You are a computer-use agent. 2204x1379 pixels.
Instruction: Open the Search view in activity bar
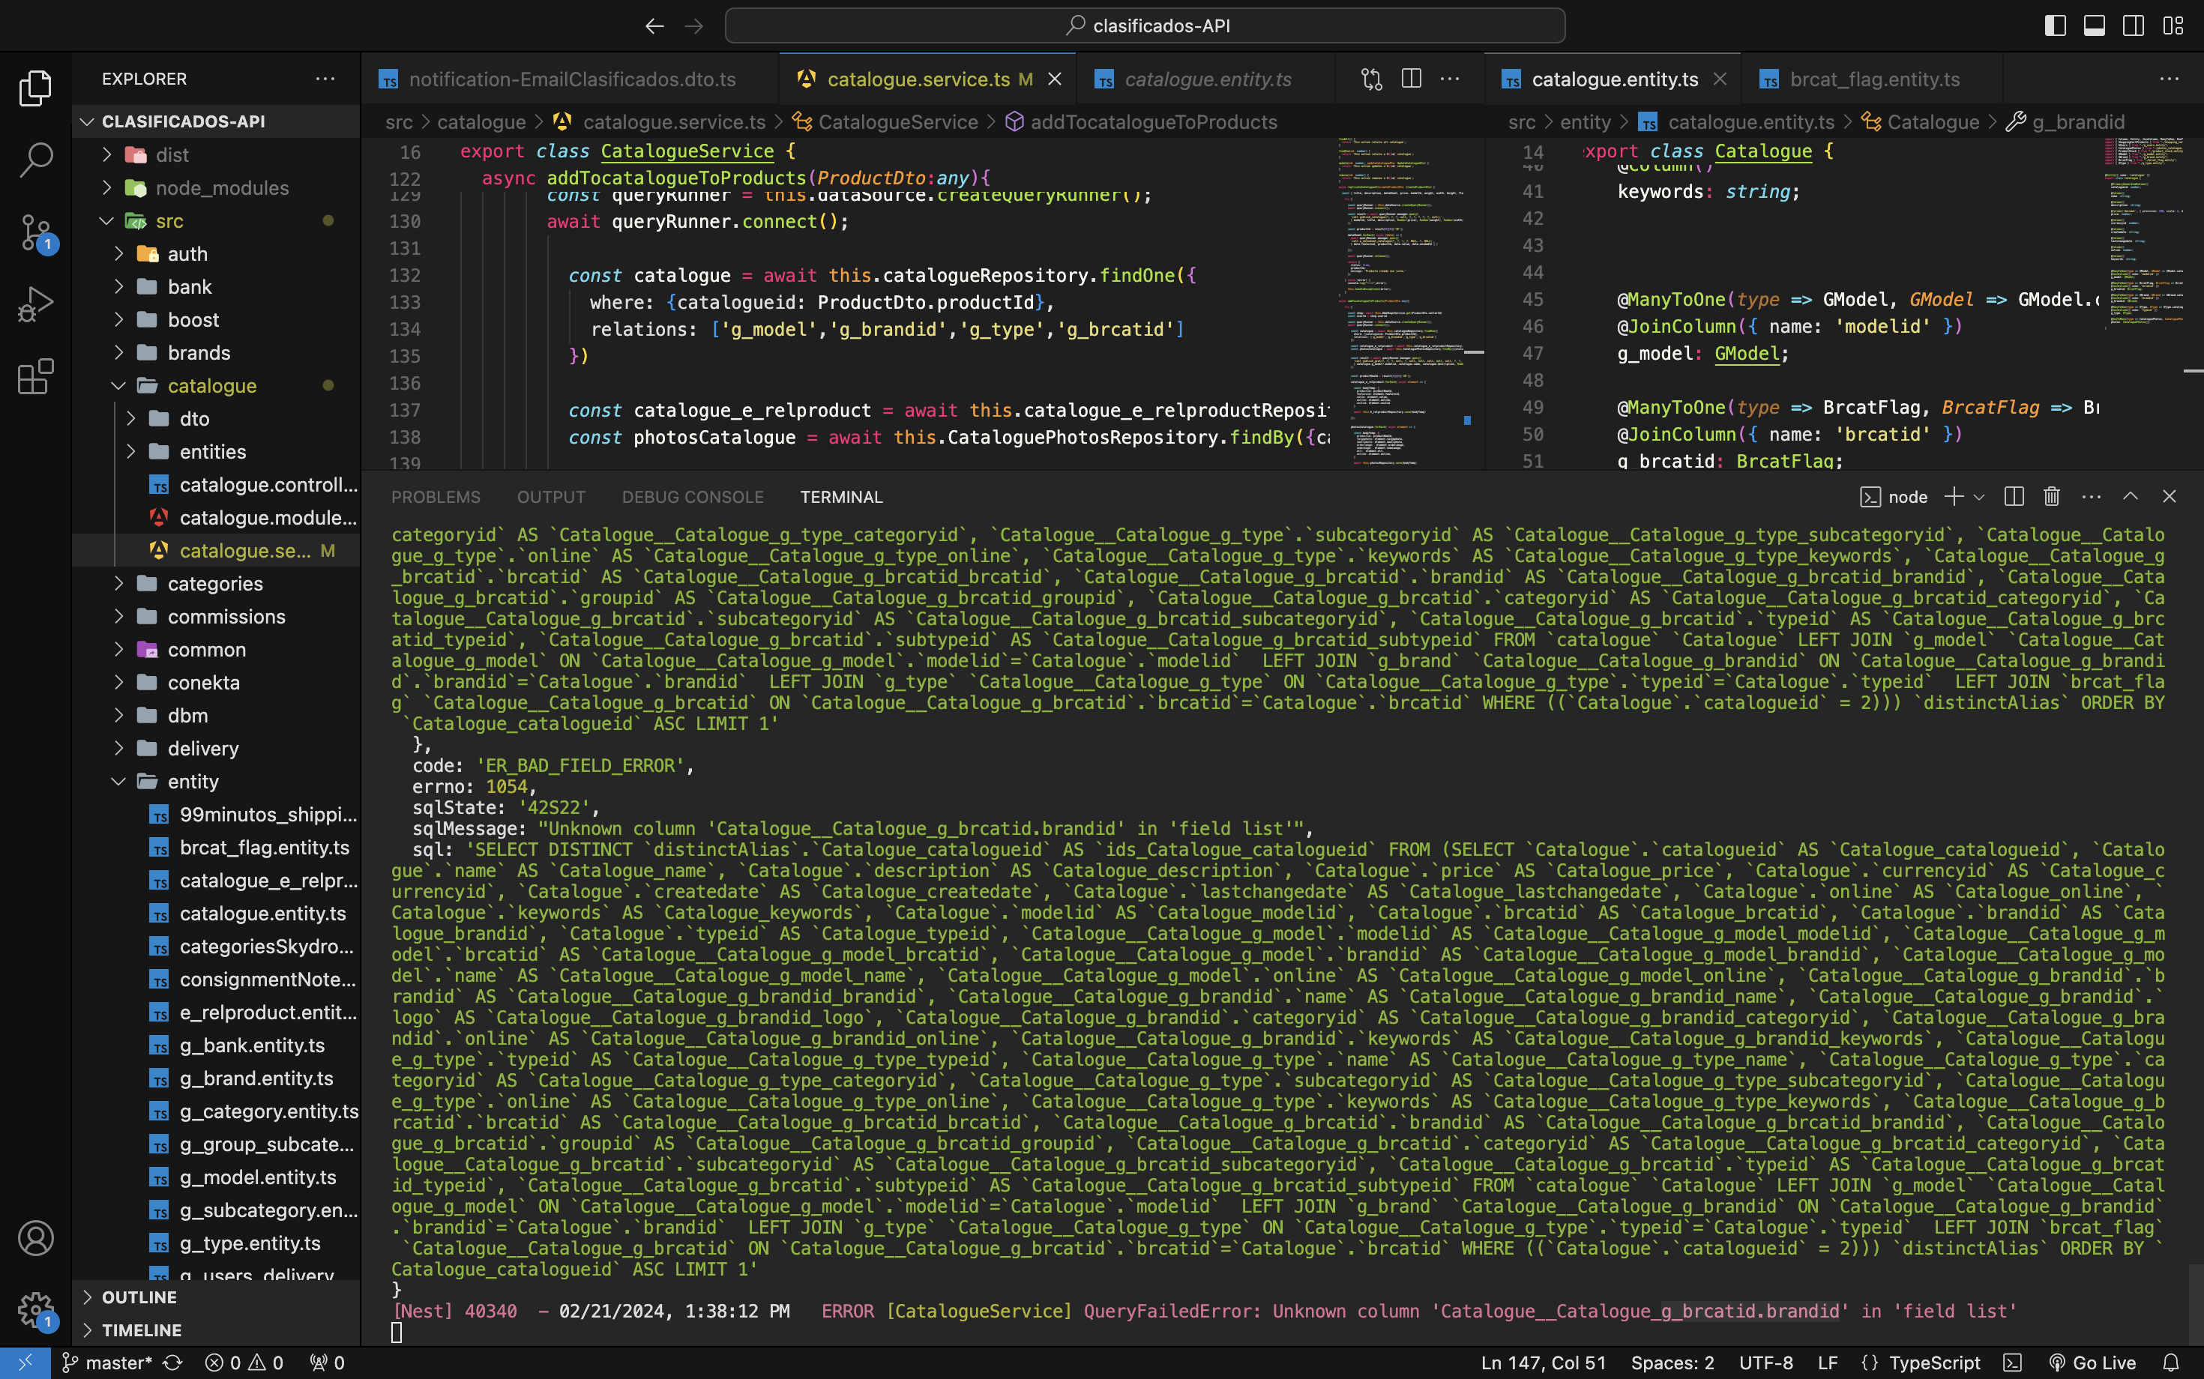pos(35,160)
